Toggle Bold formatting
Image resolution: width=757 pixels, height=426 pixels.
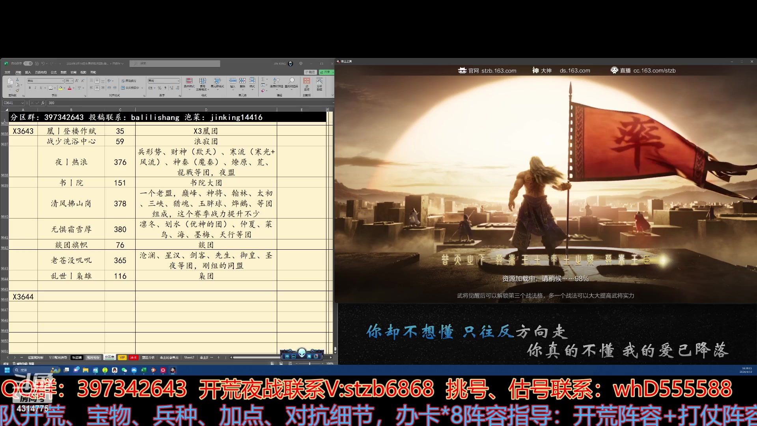click(30, 88)
